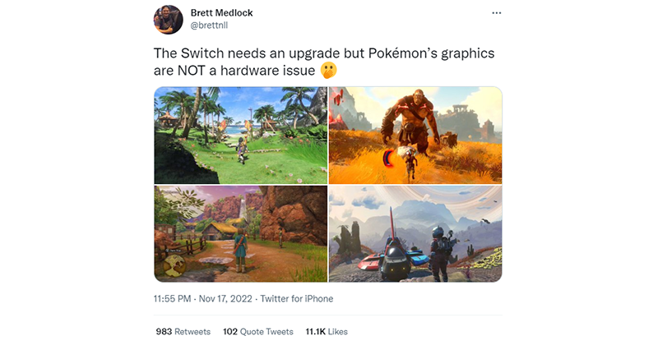Open the spaceship planet game screenshot
The image size is (658, 345).
[415, 234]
